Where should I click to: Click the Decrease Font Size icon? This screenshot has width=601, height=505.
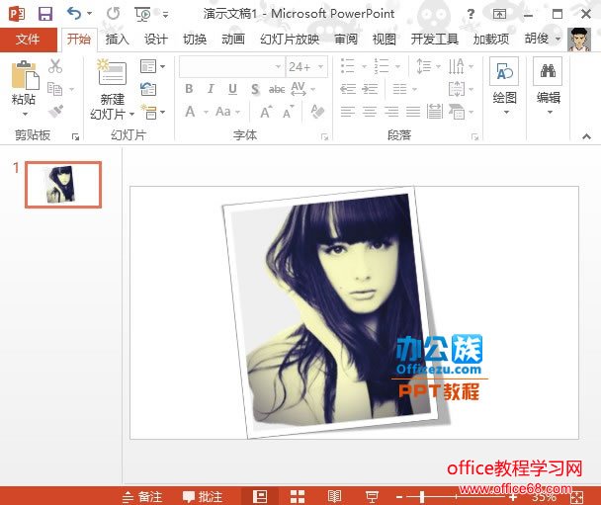pos(289,112)
